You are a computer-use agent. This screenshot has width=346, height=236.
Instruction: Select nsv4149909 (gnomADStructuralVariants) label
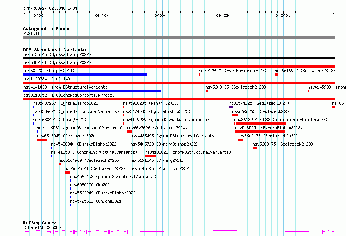tap(166, 120)
